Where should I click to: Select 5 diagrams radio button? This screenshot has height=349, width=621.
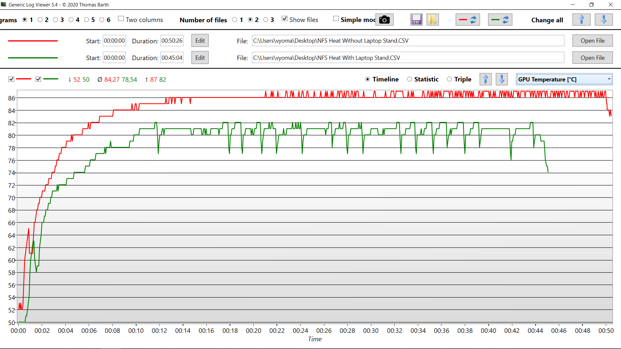[87, 20]
